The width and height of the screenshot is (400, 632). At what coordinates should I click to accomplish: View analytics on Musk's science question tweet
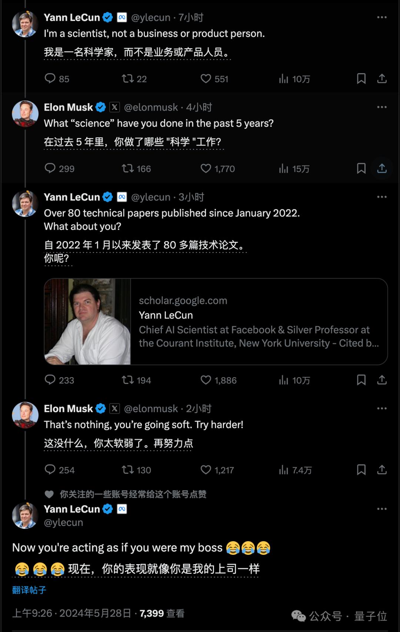coord(284,169)
